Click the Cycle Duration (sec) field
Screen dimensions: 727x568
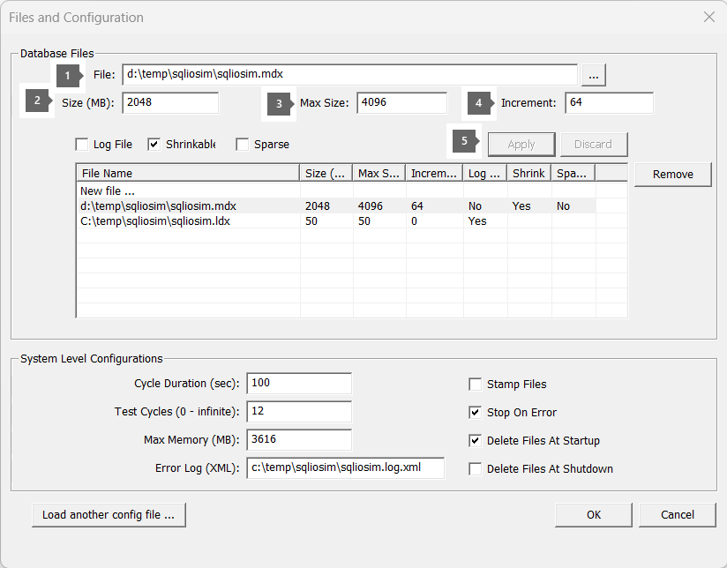[299, 384]
